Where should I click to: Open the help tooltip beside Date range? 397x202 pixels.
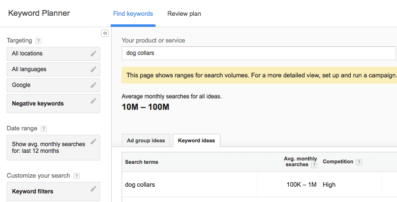coord(43,128)
